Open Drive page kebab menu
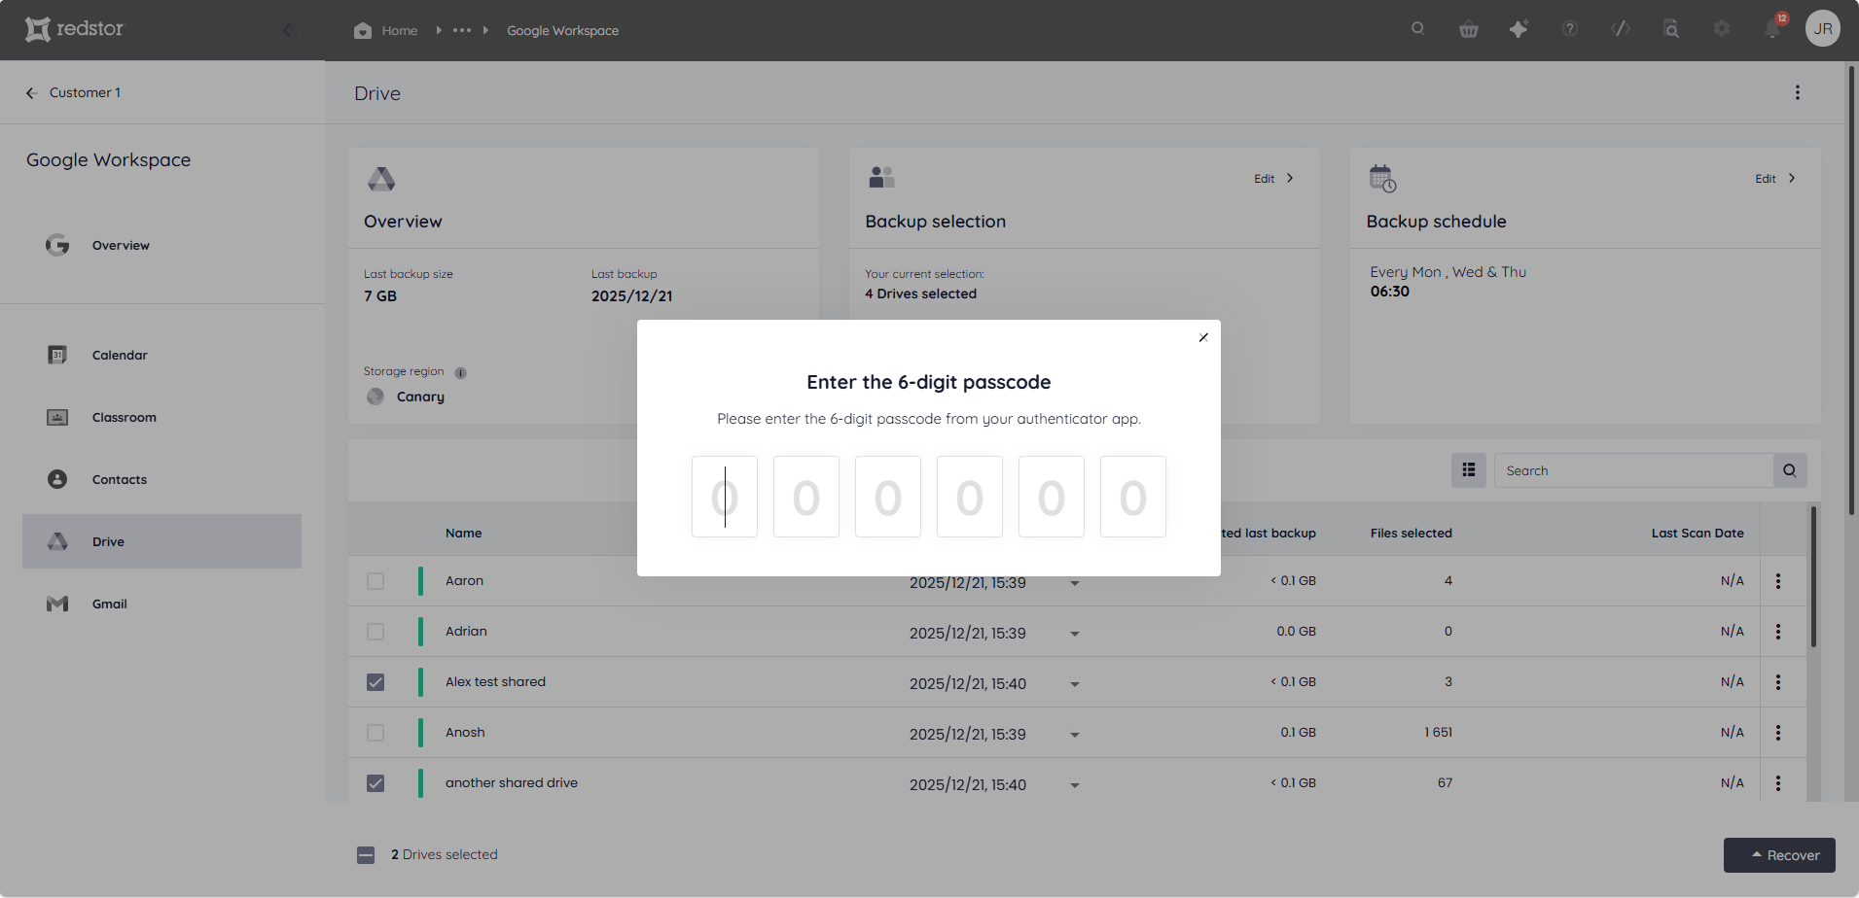Viewport: 1859px width, 898px height. coord(1798,92)
